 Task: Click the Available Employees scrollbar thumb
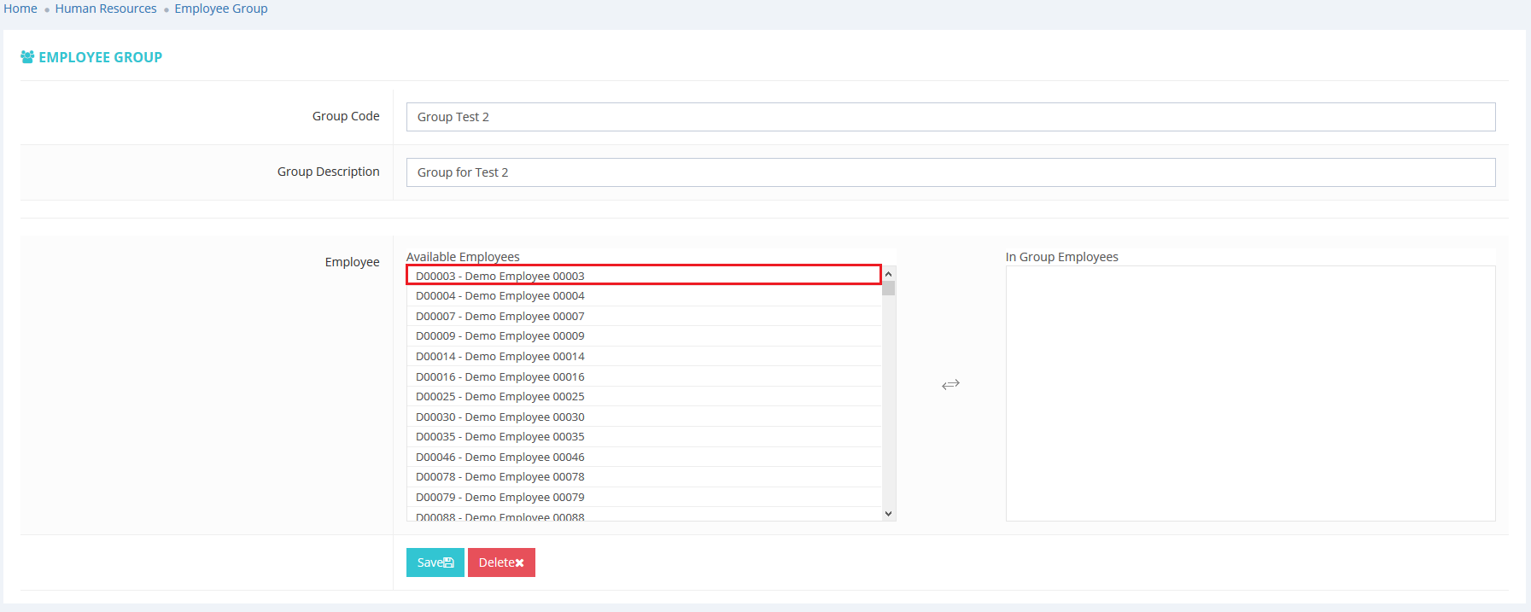[889, 288]
